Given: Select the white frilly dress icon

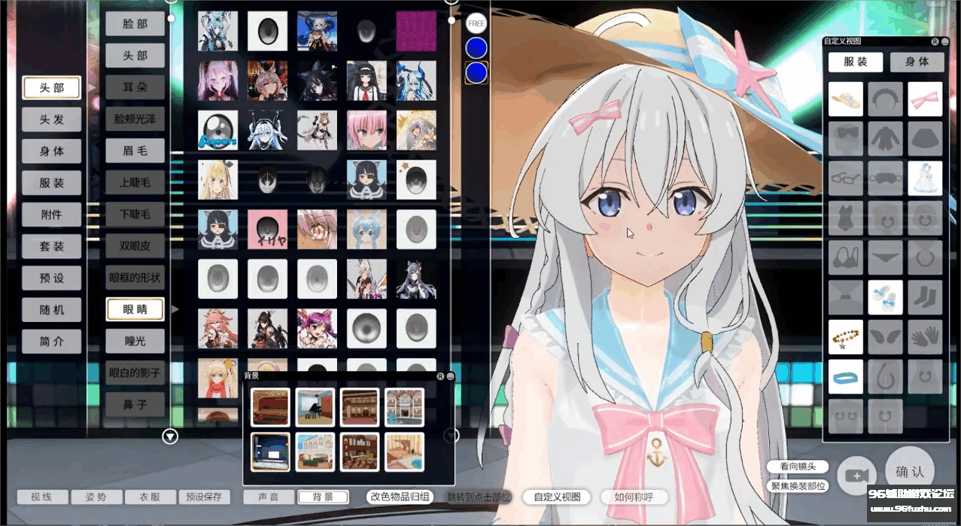Looking at the screenshot, I should 925,178.
